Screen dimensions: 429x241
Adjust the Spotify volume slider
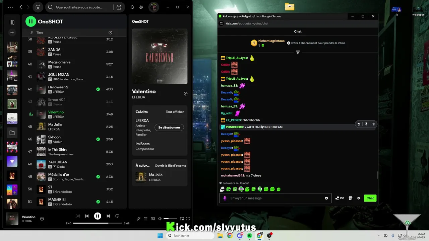click(170, 219)
